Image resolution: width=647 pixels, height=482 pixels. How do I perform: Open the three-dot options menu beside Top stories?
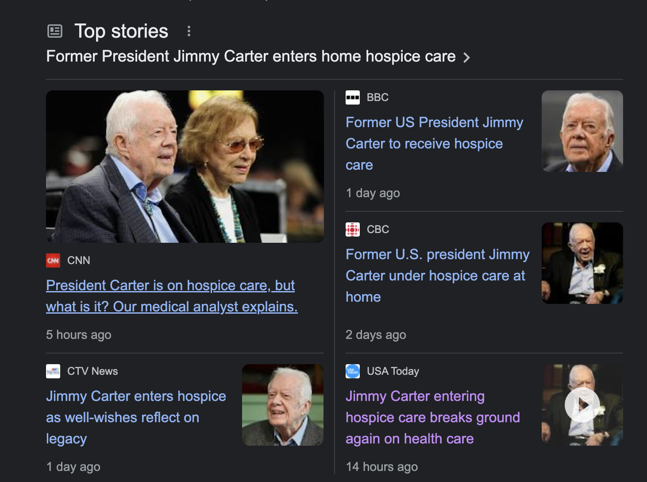coord(189,31)
